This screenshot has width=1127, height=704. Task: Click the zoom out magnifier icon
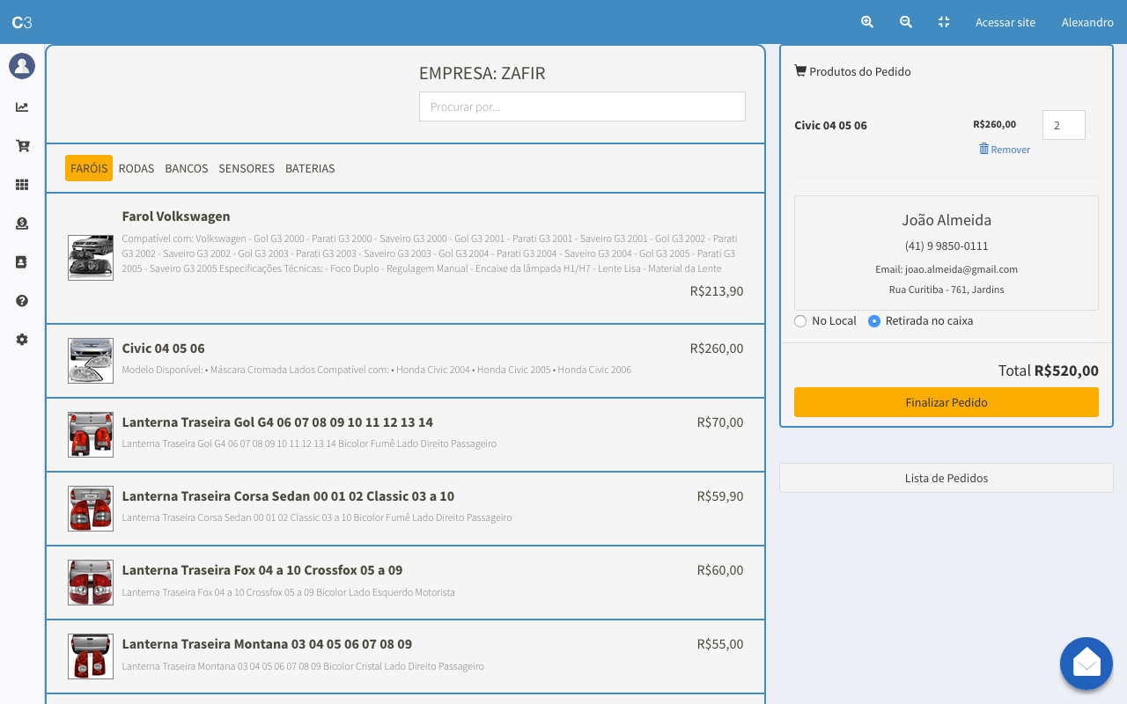coord(906,22)
